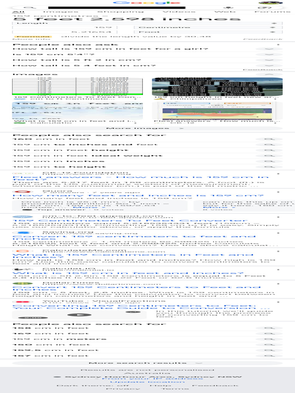Image resolution: width=295 pixels, height=393 pixels.
Task: Open the options dots for the CK-12 Foundation result
Action: coord(278,173)
